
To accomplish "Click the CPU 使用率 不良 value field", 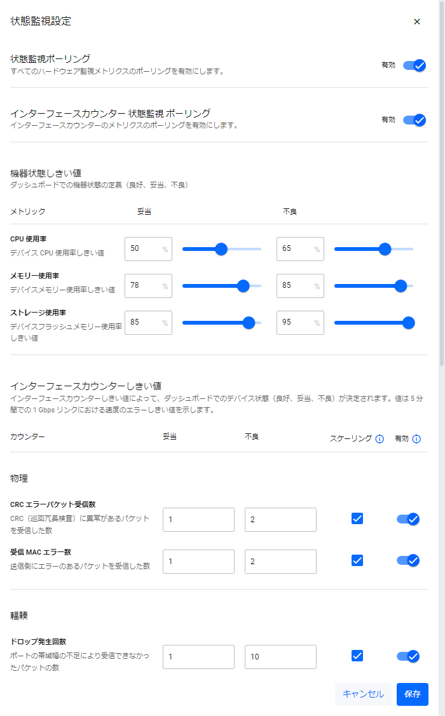I will pyautogui.click(x=295, y=249).
